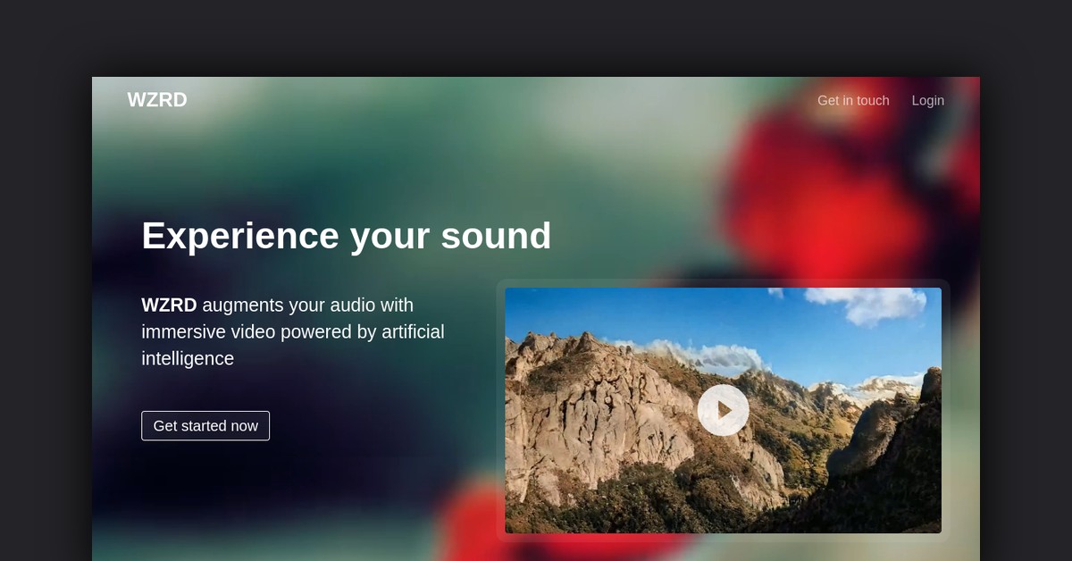Image resolution: width=1072 pixels, height=561 pixels.
Task: Click the red blurred shape at the page bottom
Action: tap(473, 527)
